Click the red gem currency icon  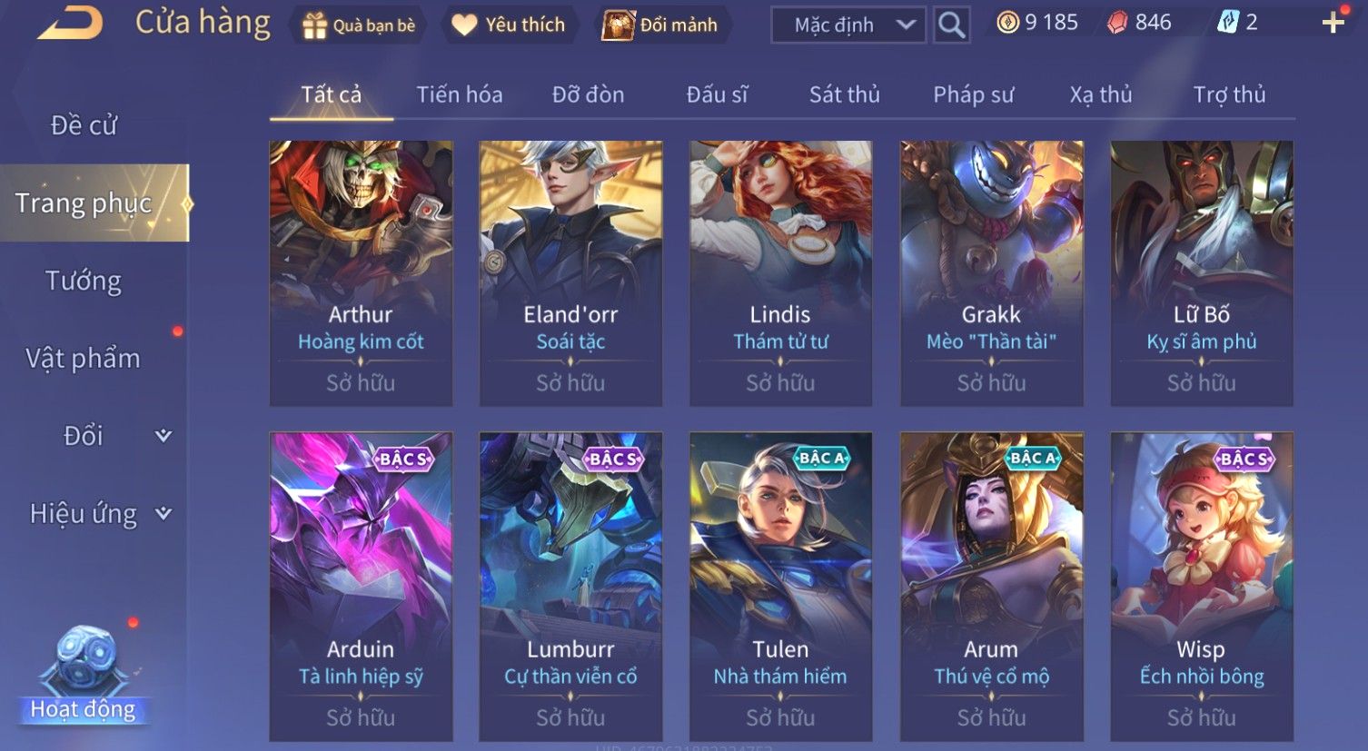[1117, 23]
